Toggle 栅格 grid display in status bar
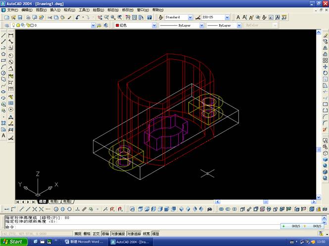The image size is (329, 246). [x=88, y=234]
